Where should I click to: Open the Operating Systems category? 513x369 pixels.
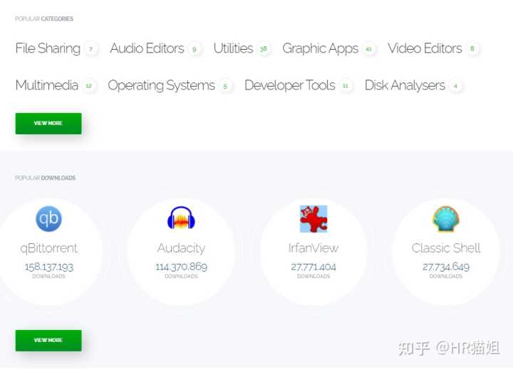(161, 85)
